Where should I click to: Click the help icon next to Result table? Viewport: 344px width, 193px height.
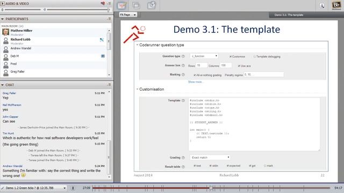(183, 167)
